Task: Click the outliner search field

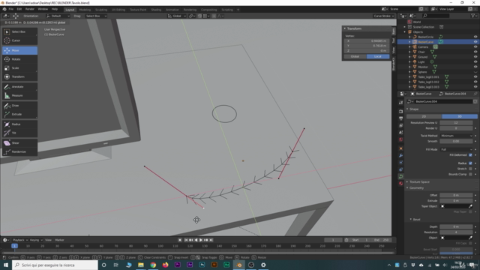Action: (x=436, y=16)
